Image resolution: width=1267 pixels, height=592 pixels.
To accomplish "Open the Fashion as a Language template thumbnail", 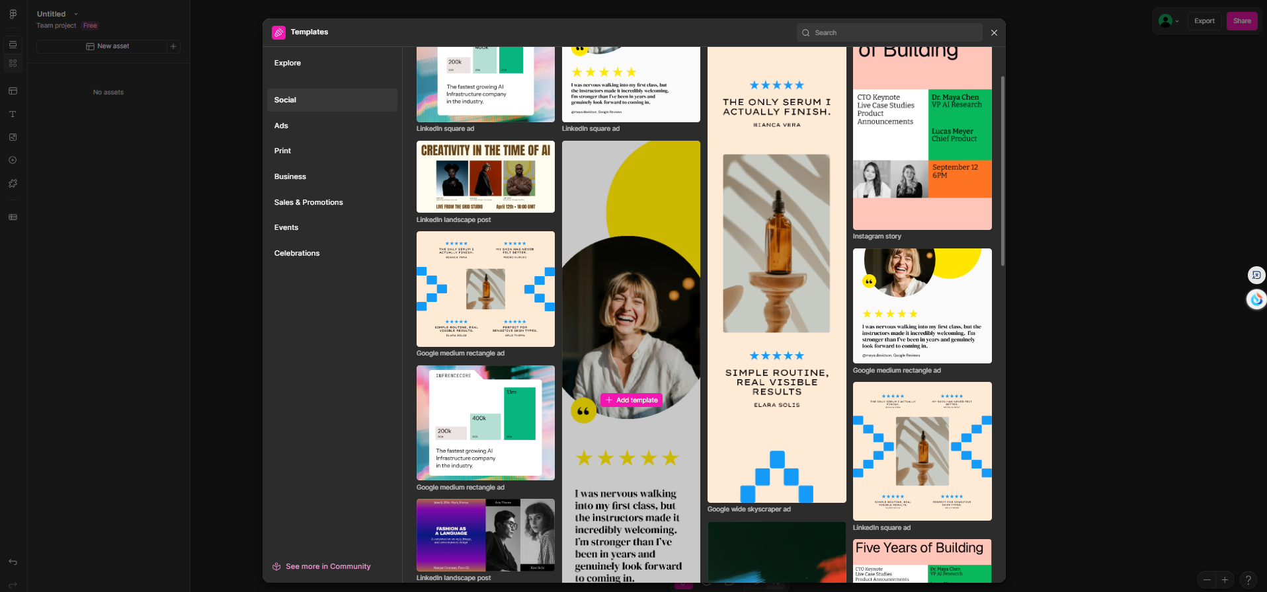I will point(485,535).
